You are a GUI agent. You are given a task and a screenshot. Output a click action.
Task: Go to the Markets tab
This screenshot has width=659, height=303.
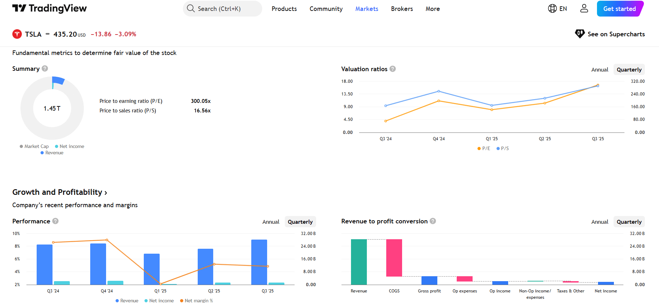coord(367,9)
